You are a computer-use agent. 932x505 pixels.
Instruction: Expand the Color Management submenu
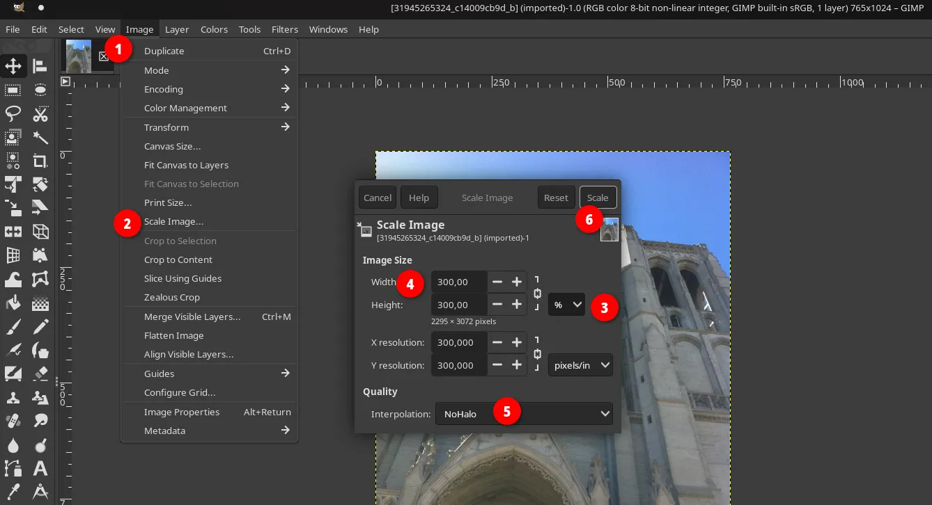pyautogui.click(x=209, y=108)
